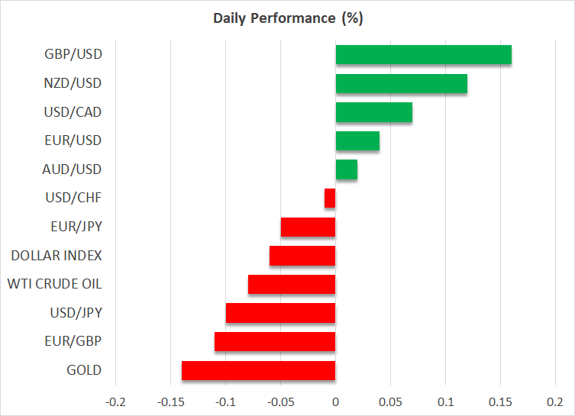Select the green USD/CAD bar
This screenshot has height=416, width=575.
point(373,112)
